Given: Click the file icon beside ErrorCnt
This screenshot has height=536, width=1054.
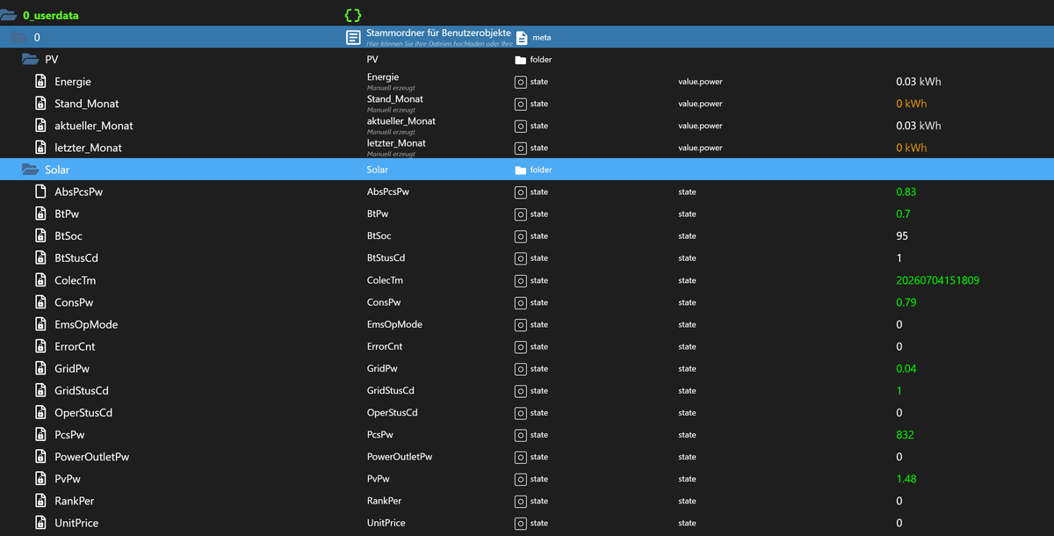Looking at the screenshot, I should point(40,346).
